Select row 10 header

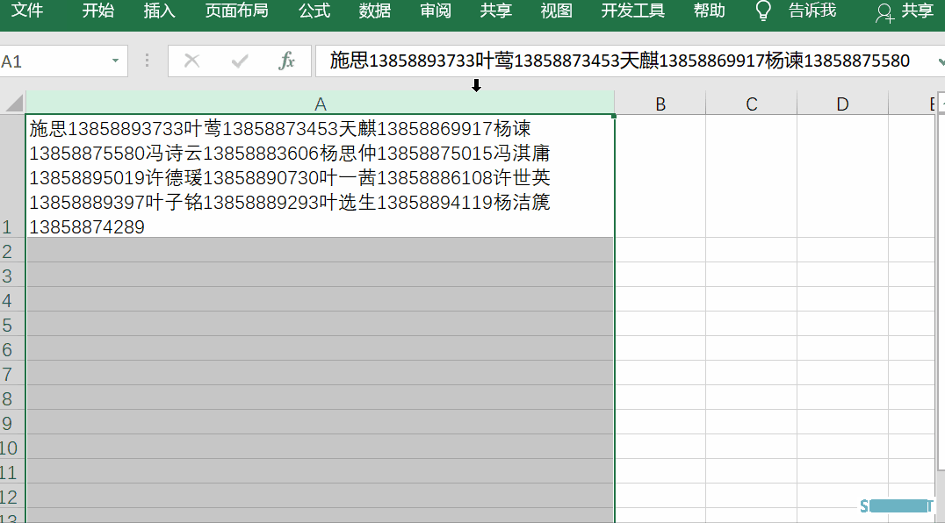[12, 448]
